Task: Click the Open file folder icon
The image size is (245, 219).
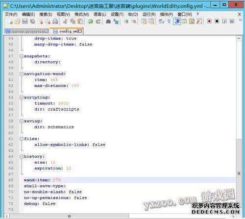Action: pos(17,22)
